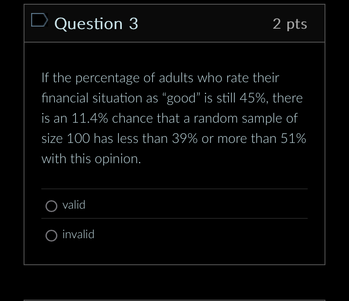This screenshot has width=349, height=301.
Task: Click the 2 pts label
Action: [x=290, y=24]
